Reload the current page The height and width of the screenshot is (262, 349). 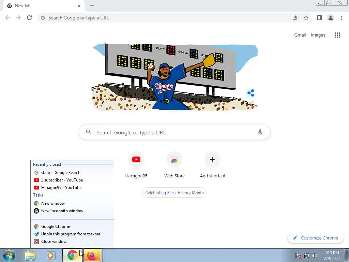pyautogui.click(x=29, y=18)
